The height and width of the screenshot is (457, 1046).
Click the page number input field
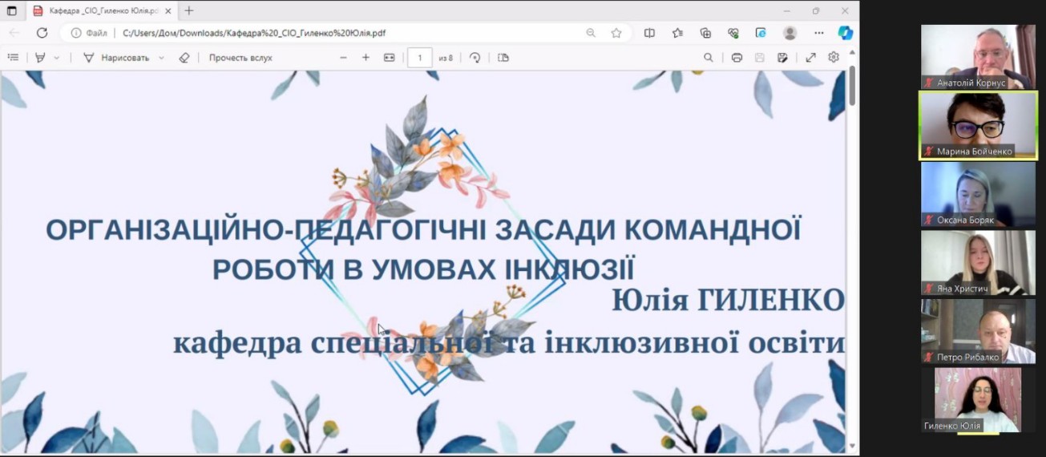419,58
